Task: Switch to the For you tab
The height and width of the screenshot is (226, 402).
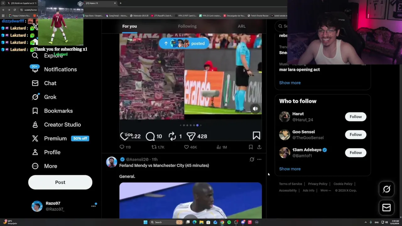Action: 129,26
